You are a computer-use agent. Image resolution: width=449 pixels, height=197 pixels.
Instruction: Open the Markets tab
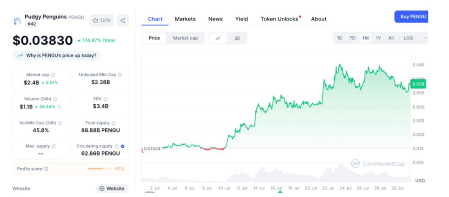(185, 19)
